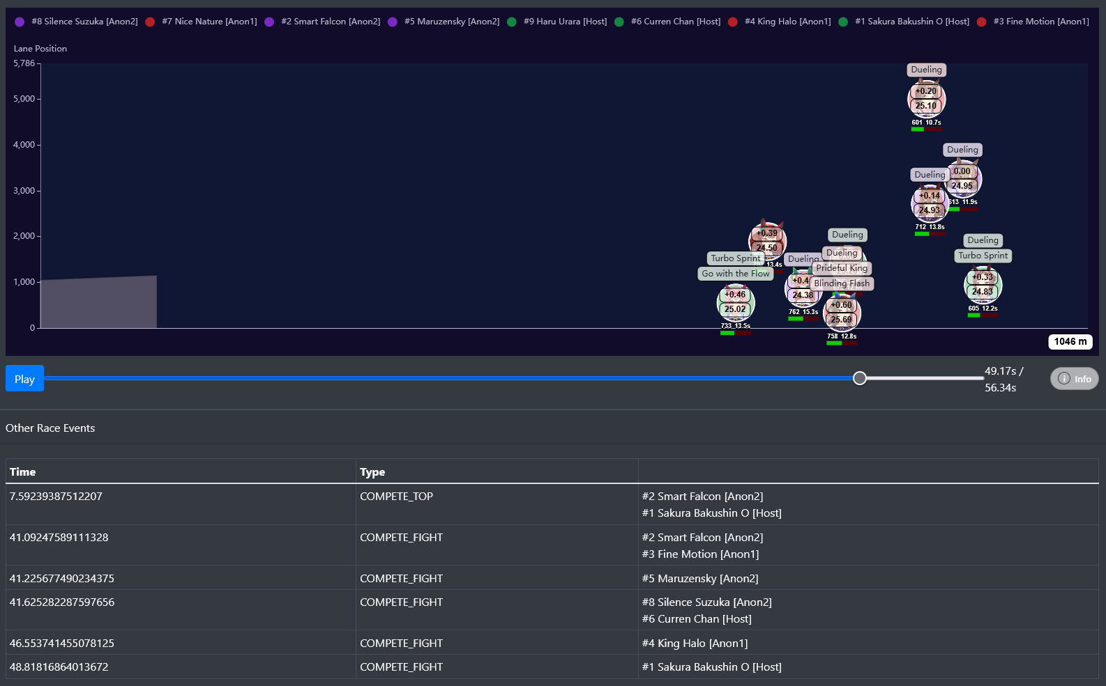Screen dimensions: 1106x686
Task: Click the Prideful King skill tag
Action: (842, 268)
